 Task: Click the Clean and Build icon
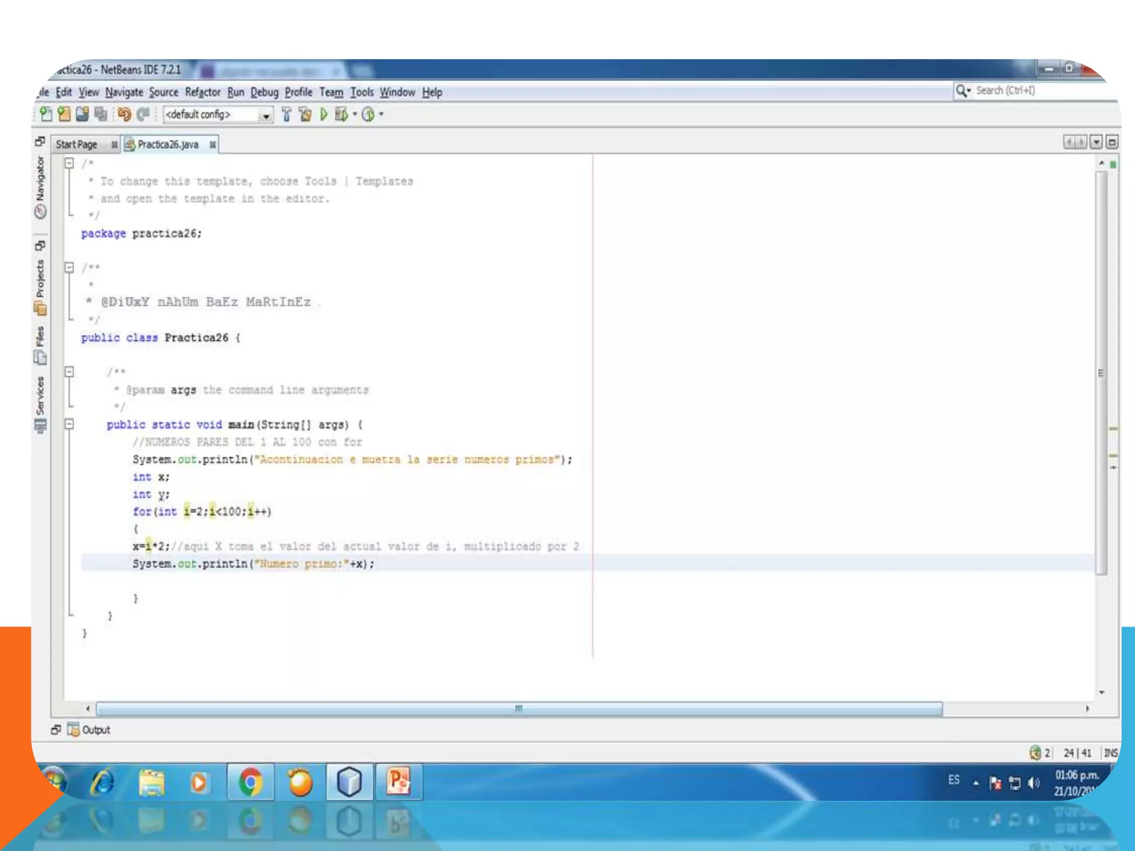coord(305,114)
